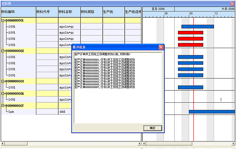
Task: Click the 确定 button in the dialog
Action: tap(152, 128)
